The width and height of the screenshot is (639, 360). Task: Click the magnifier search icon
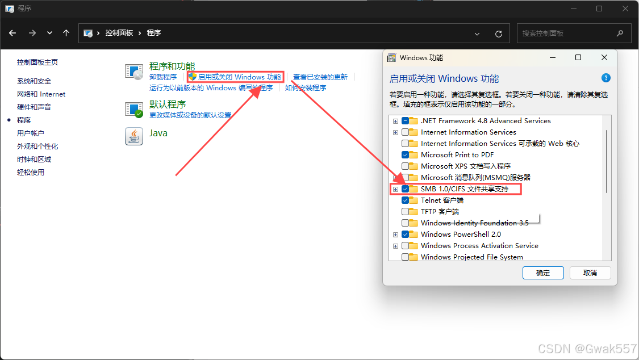coord(620,34)
